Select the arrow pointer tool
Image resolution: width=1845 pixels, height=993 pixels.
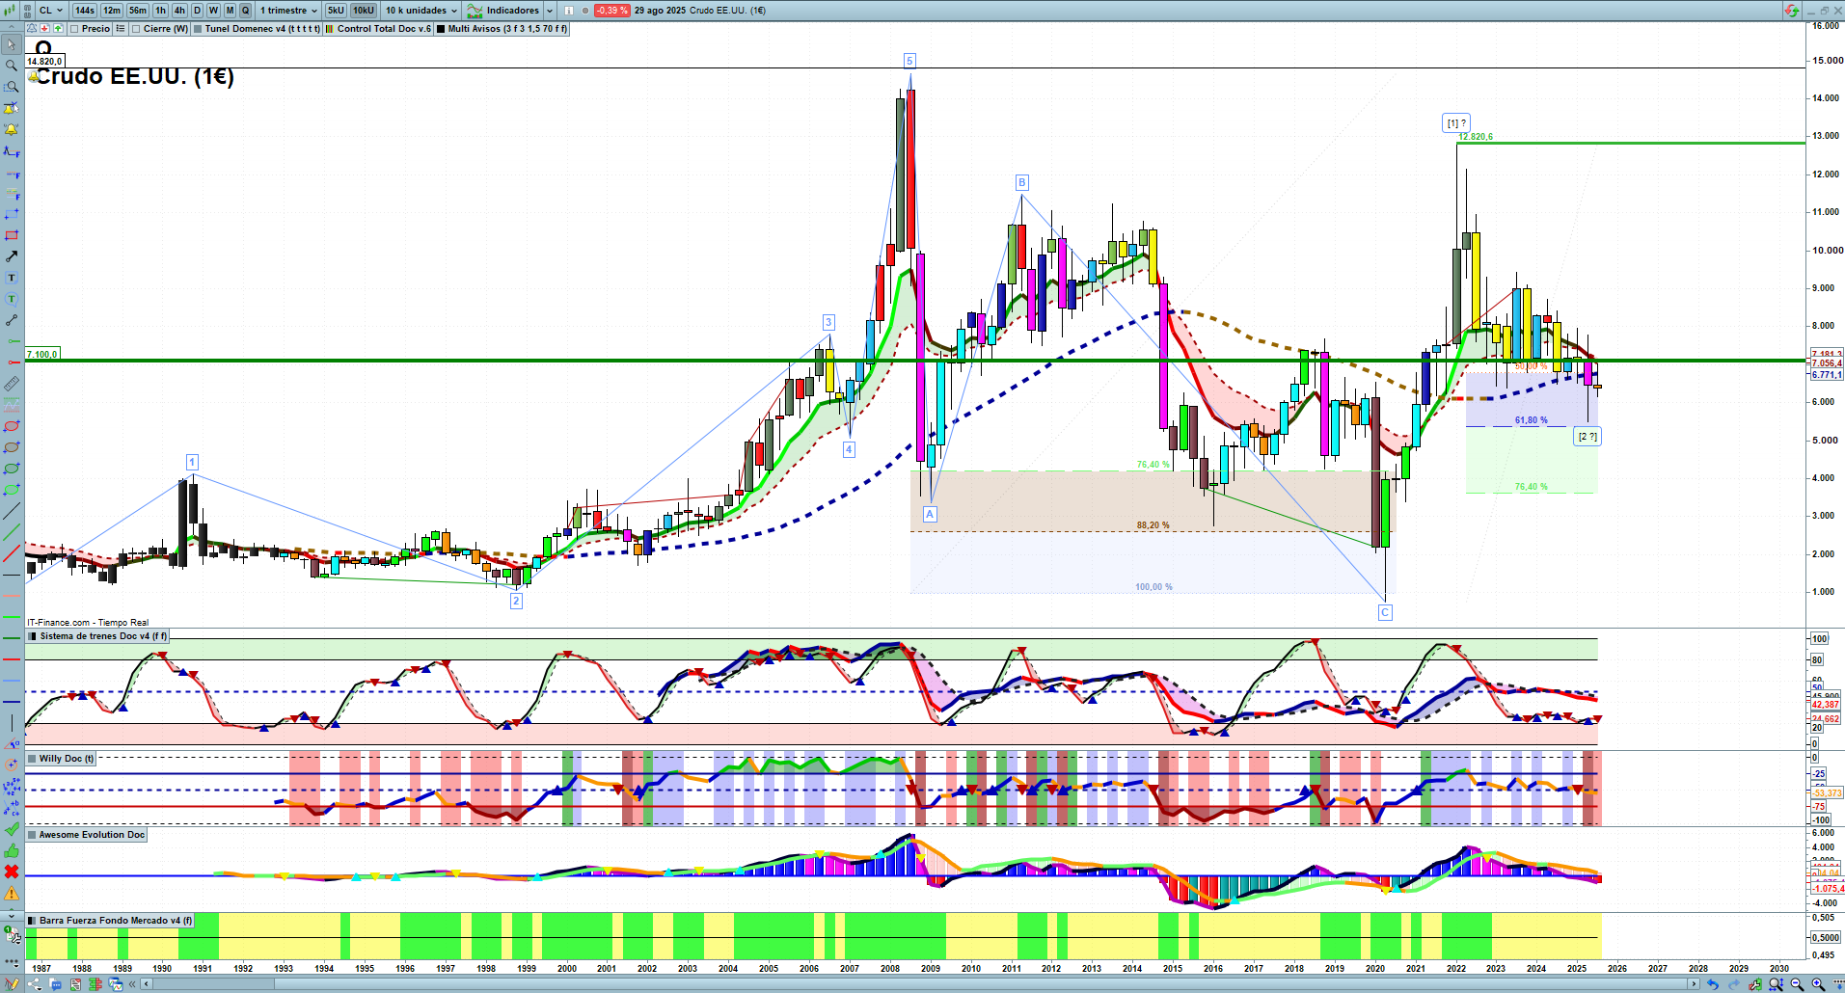[12, 44]
